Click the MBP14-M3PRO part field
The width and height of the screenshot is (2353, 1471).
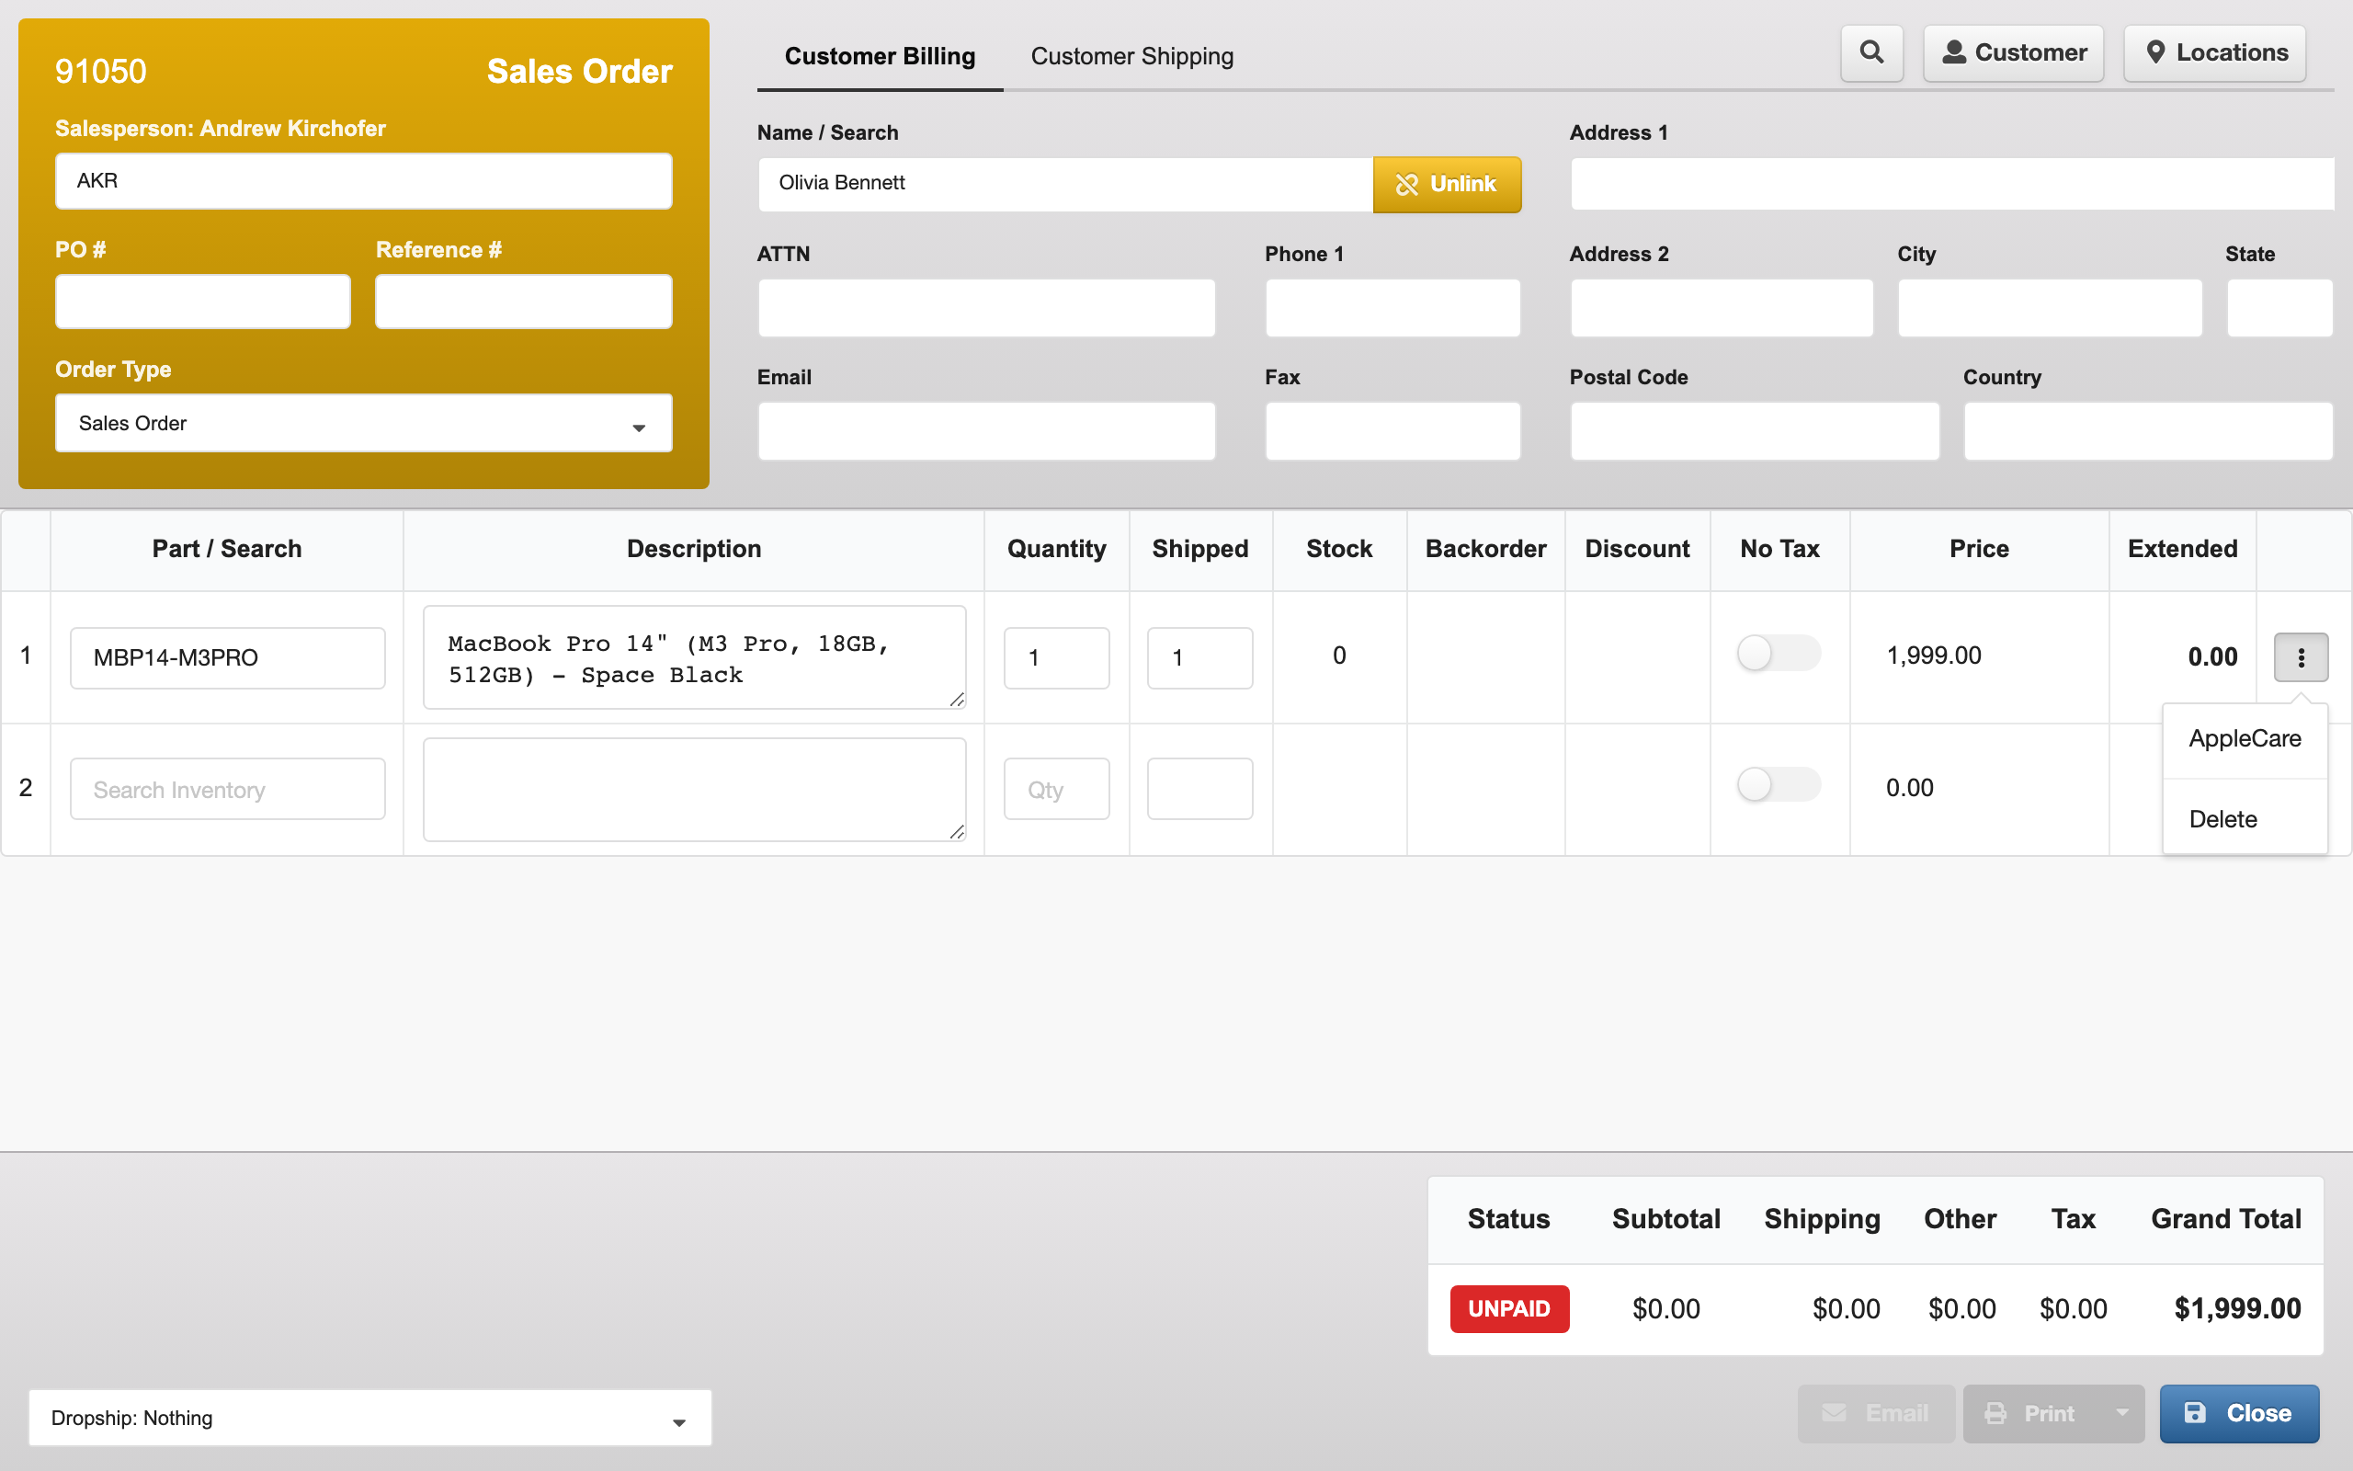pos(228,657)
